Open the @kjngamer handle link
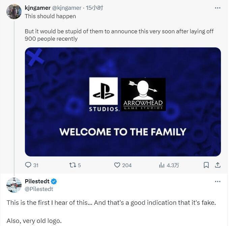This screenshot has width=229, height=226. 67,8
